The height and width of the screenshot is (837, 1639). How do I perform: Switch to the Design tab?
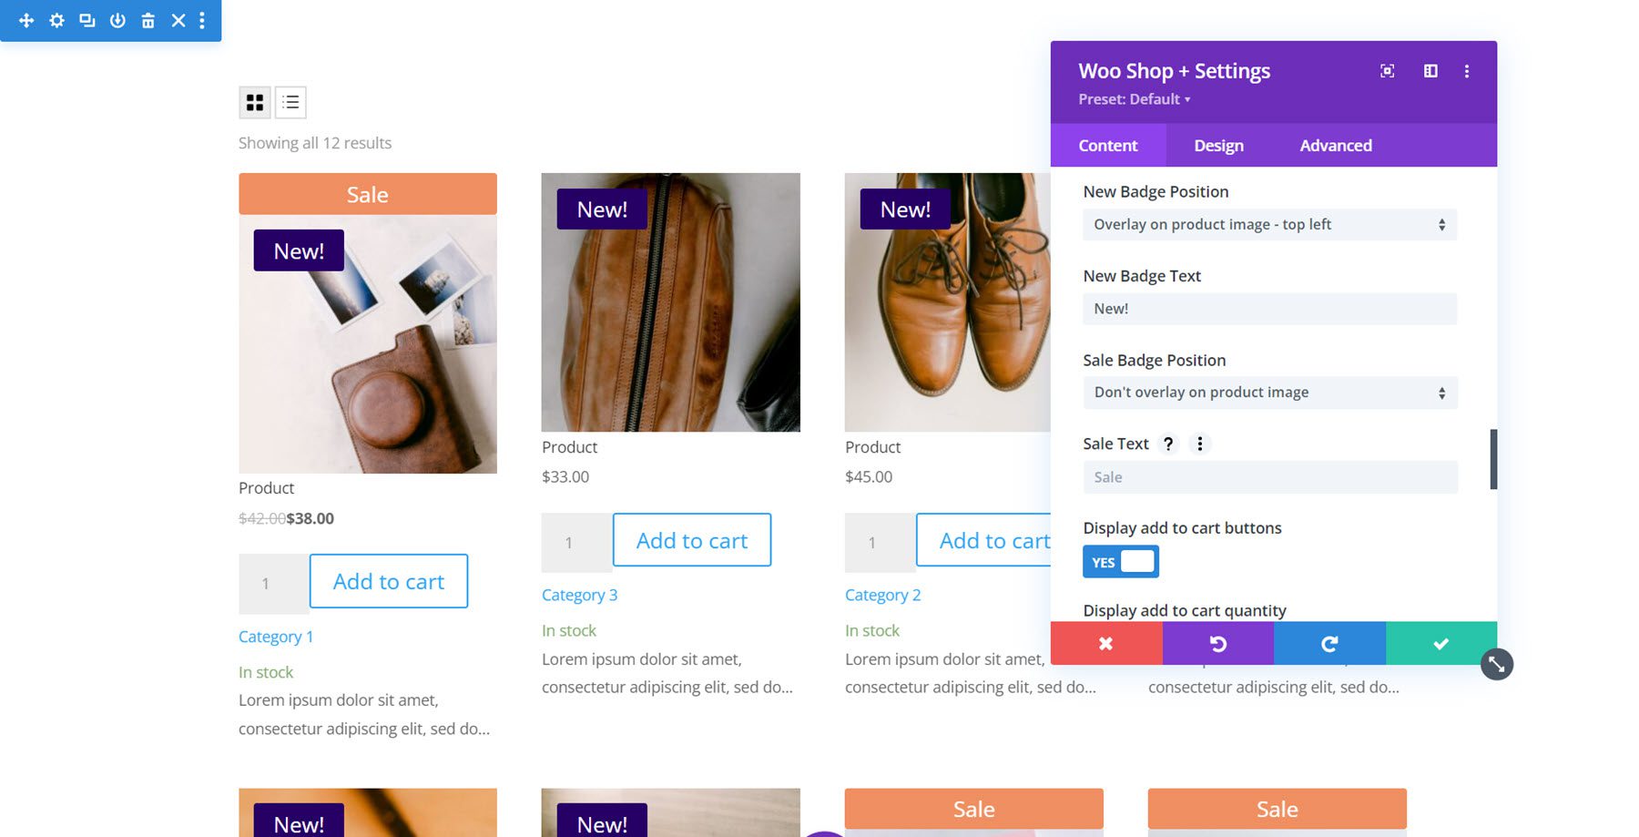pos(1217,145)
